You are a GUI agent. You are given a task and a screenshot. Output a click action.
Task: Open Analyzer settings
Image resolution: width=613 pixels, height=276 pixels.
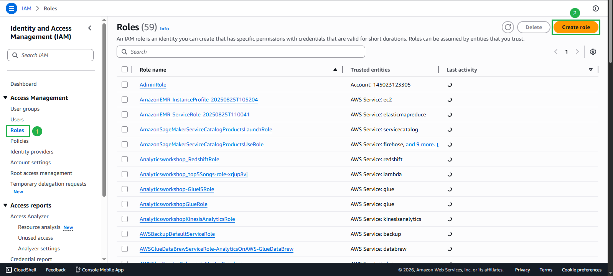click(x=39, y=248)
